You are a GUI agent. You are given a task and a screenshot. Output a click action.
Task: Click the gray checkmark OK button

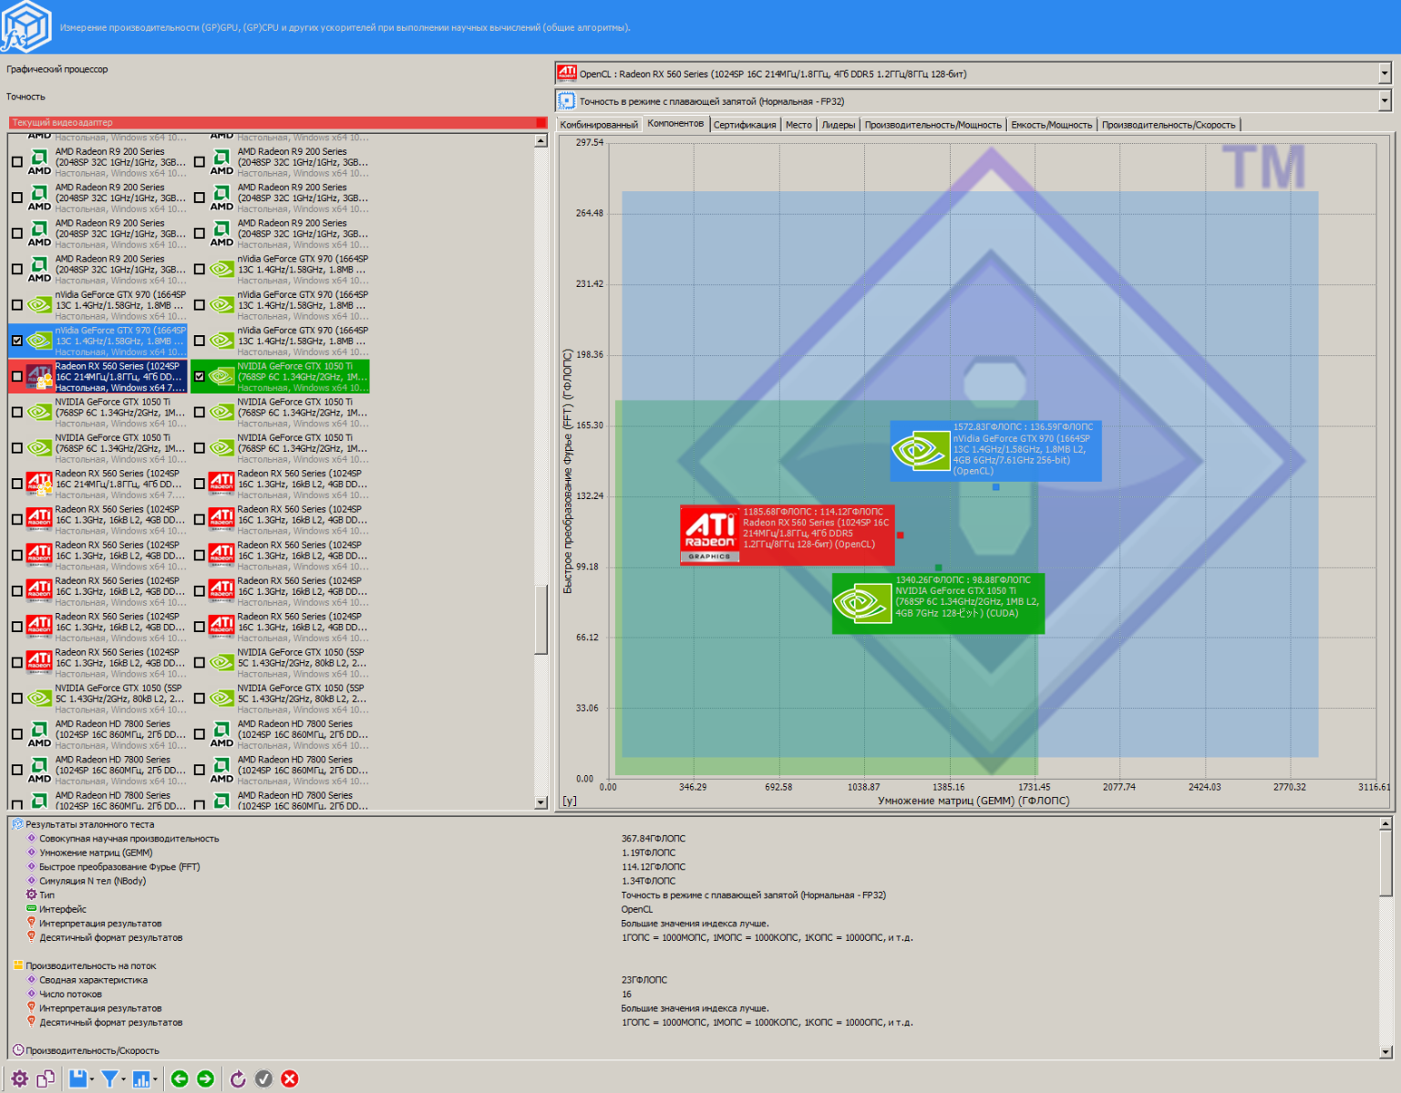pos(263,1079)
